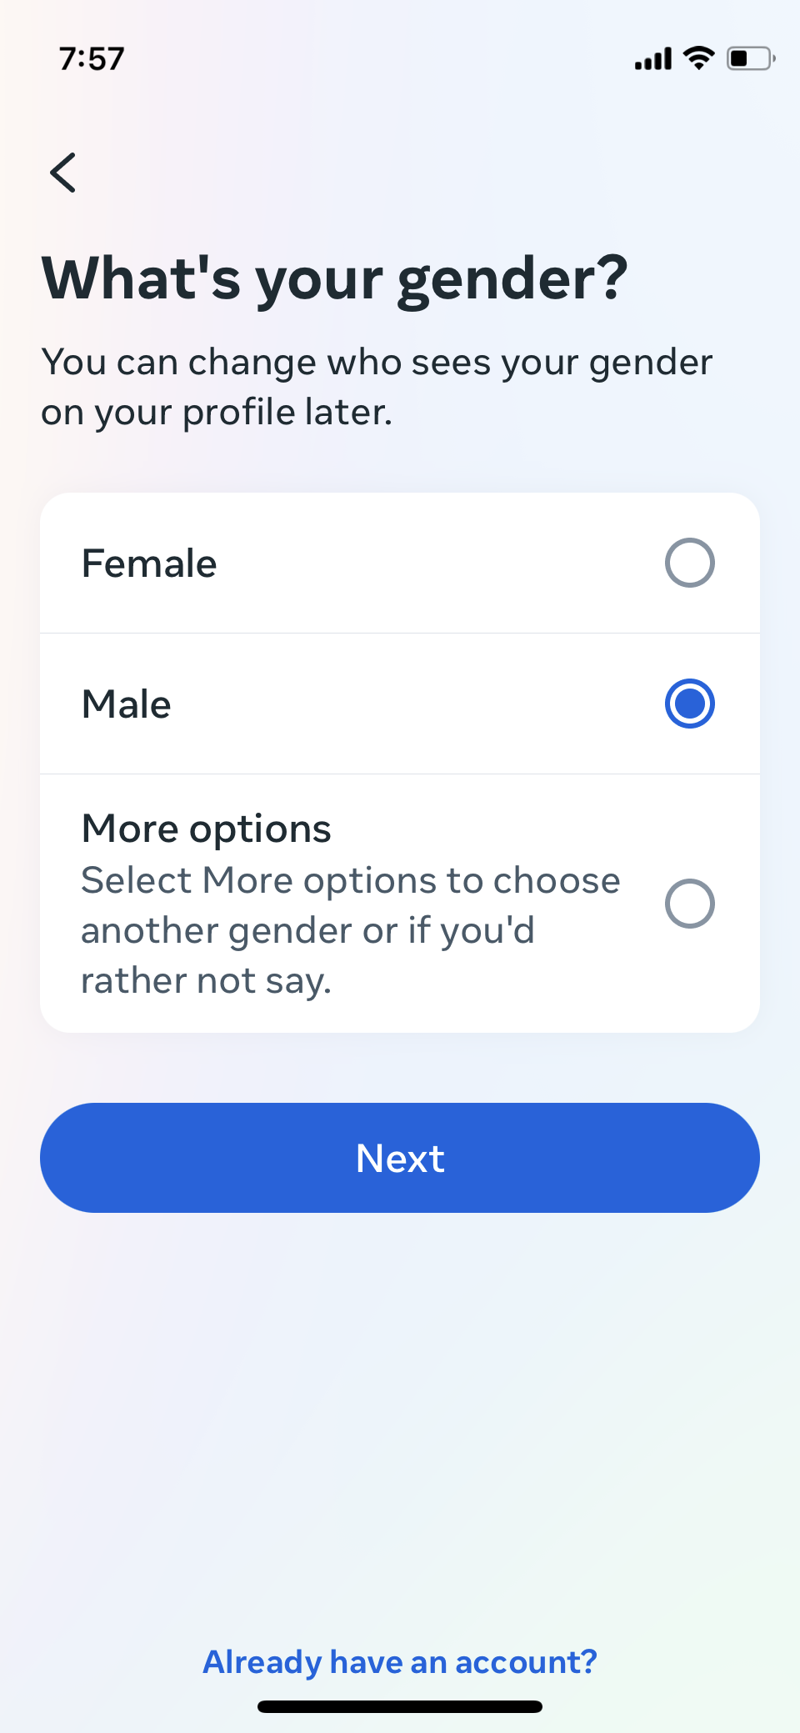The width and height of the screenshot is (800, 1733).
Task: Select the Male radio button
Action: pyautogui.click(x=689, y=704)
